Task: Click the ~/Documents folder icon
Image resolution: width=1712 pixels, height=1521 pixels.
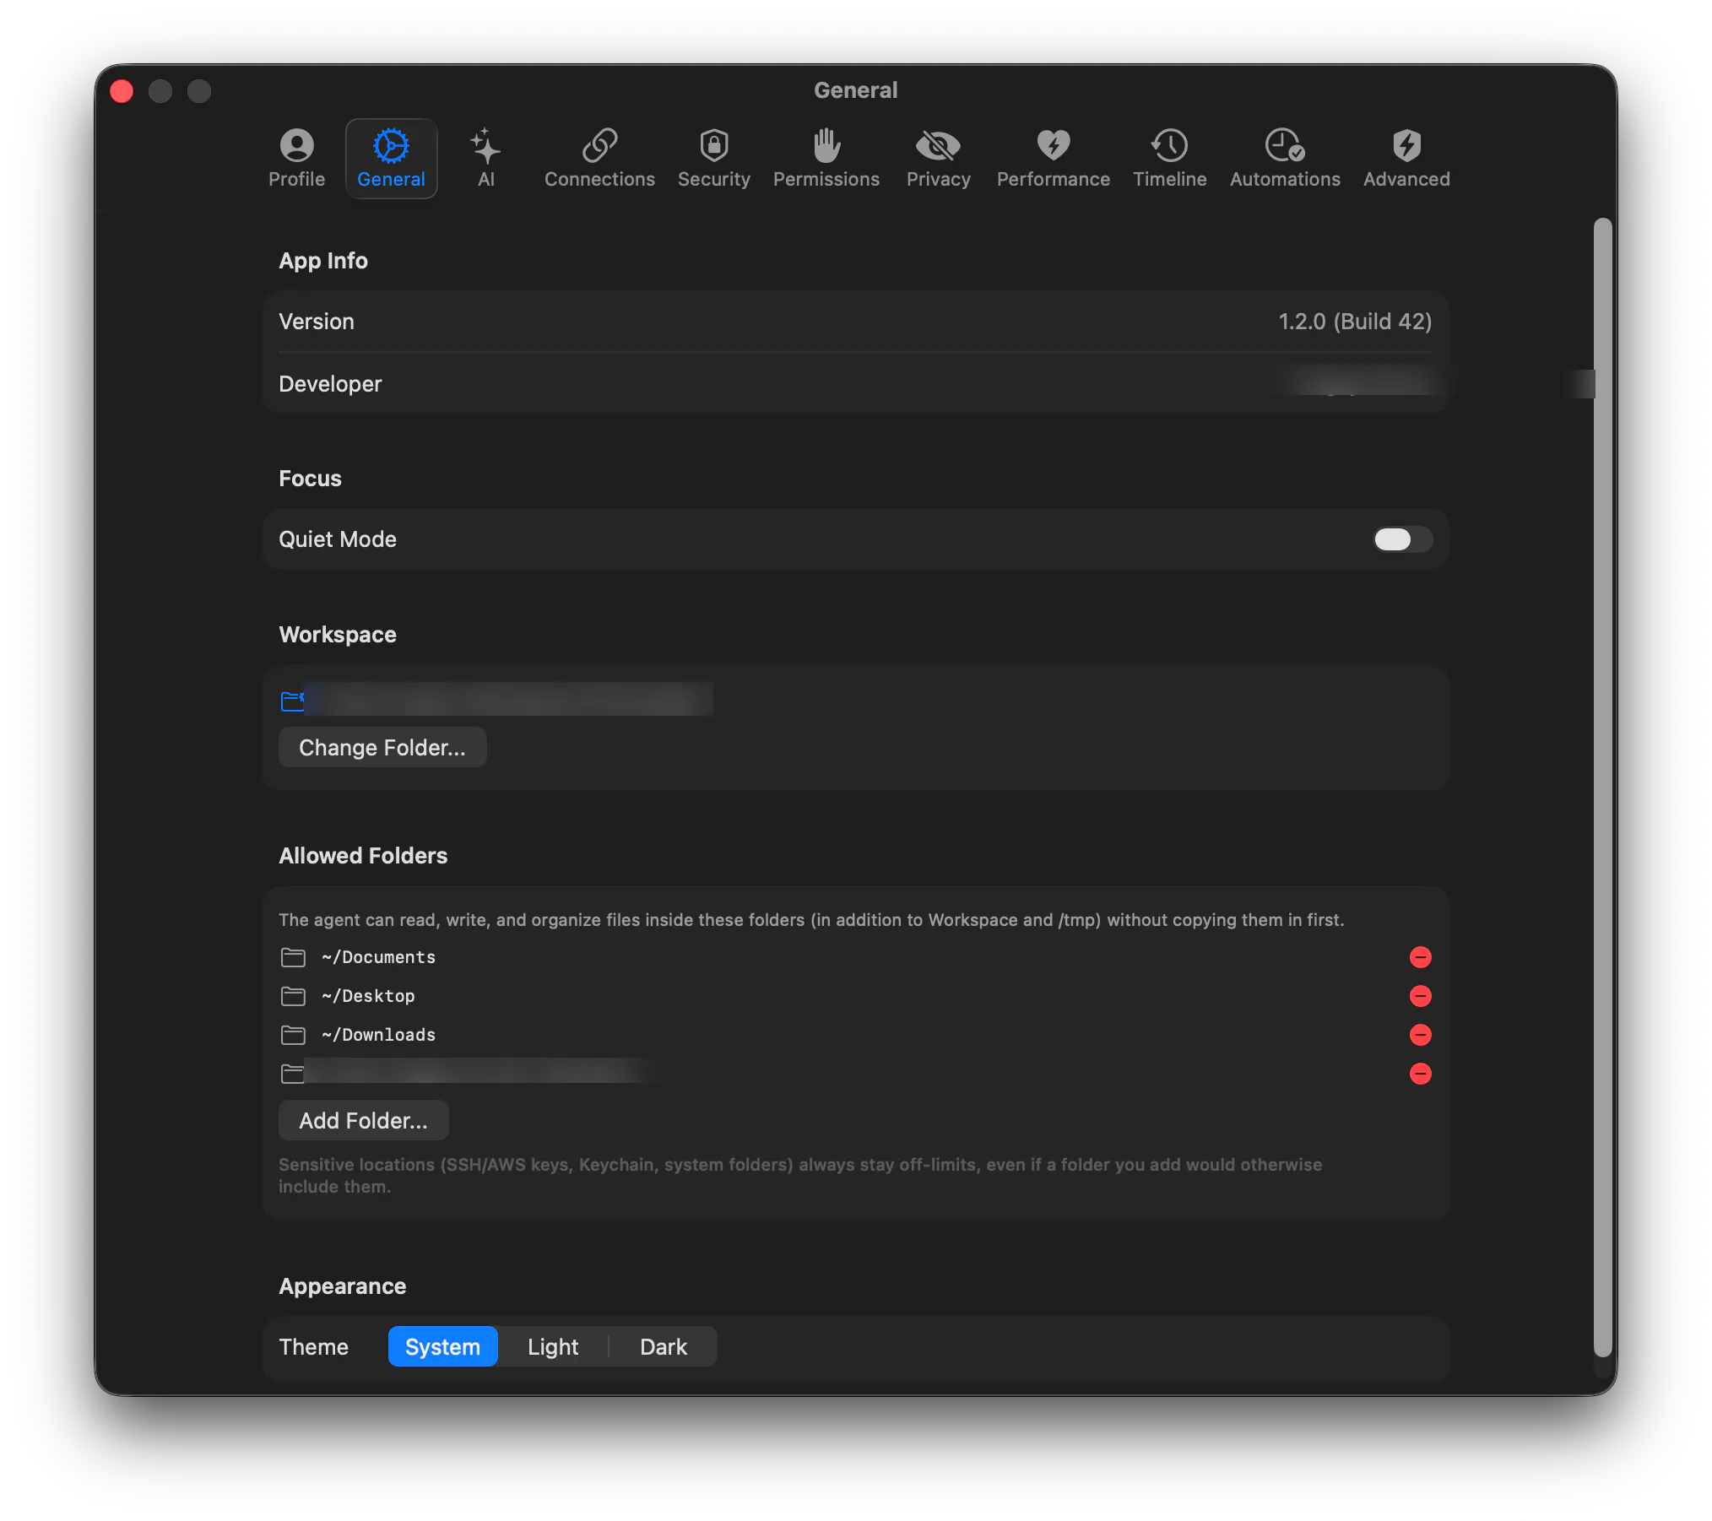Action: pos(293,957)
